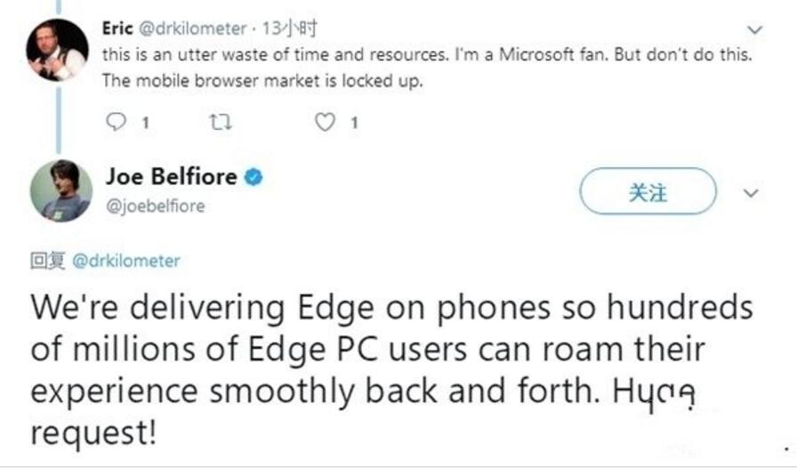
Task: Expand the chevron next to the 关注 button
Action: (x=751, y=193)
